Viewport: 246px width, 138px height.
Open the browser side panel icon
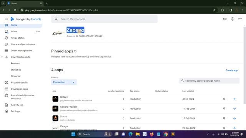click(231, 10)
